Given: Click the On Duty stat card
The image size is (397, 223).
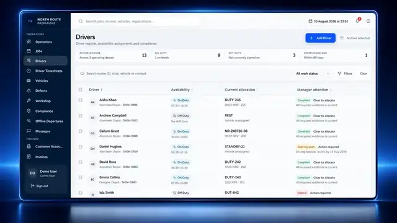Looking at the screenshot, I should [187, 55].
